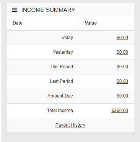
Task: Select the Amount Due row label
Action: pos(60,96)
